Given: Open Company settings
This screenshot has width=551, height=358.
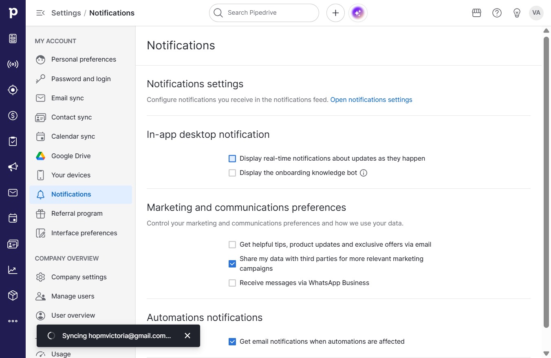Looking at the screenshot, I should 81,277.
